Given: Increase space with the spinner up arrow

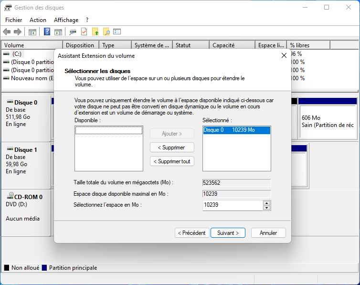Looking at the screenshot, I should coord(266,203).
